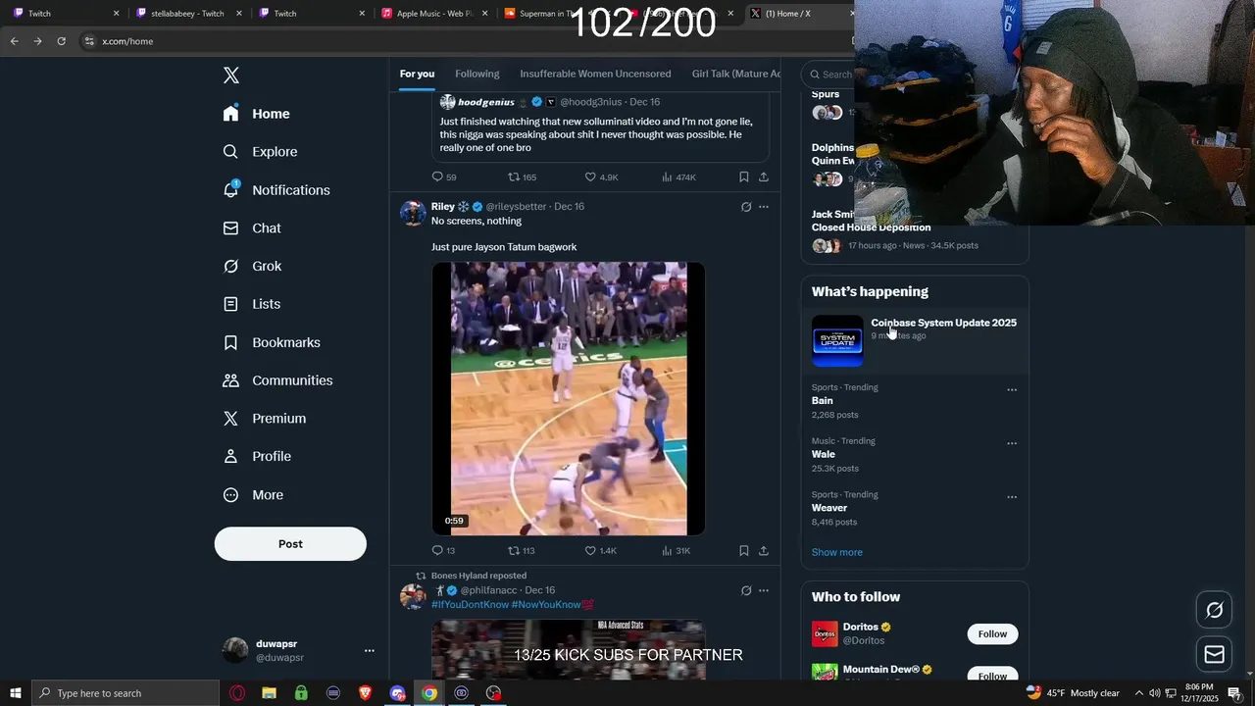Open Chat in X sidebar
Image resolution: width=1255 pixels, height=706 pixels.
click(x=252, y=227)
